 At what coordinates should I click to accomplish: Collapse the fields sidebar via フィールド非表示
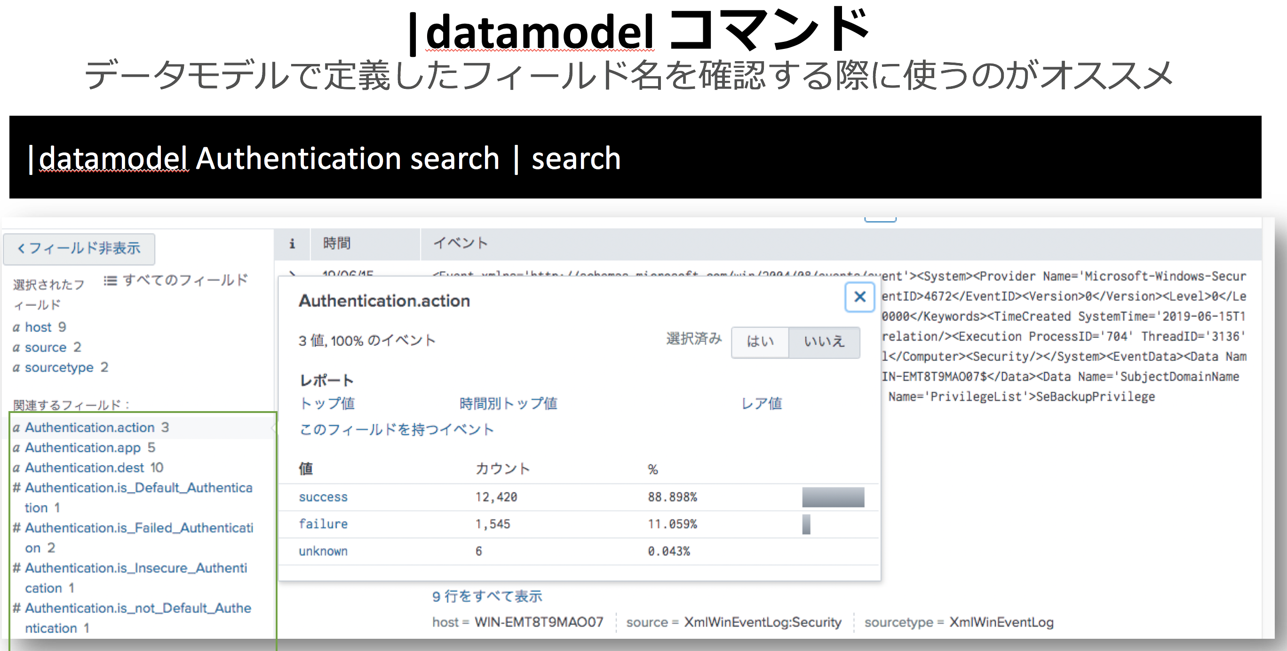tap(79, 248)
